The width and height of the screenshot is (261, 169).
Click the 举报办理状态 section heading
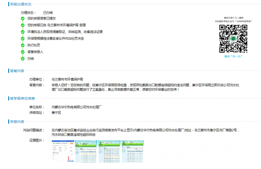[20, 4]
